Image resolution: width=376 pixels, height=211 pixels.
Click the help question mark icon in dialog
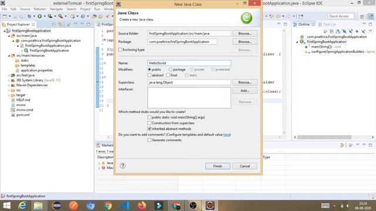(123, 165)
